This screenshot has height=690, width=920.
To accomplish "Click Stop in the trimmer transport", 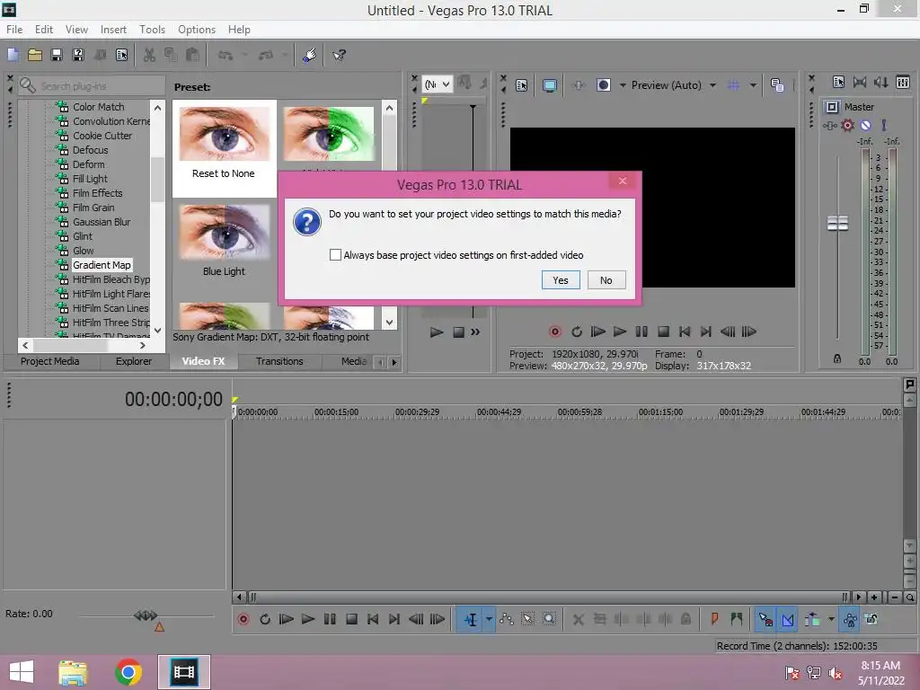I will (x=459, y=332).
